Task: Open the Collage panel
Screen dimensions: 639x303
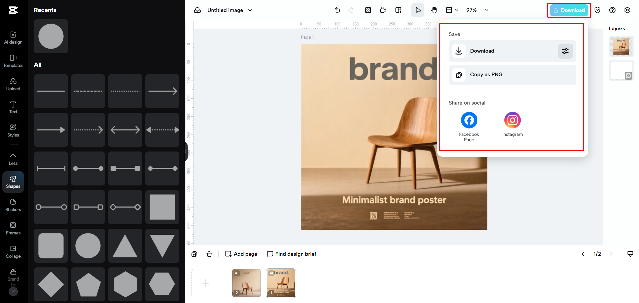Action: pyautogui.click(x=13, y=252)
